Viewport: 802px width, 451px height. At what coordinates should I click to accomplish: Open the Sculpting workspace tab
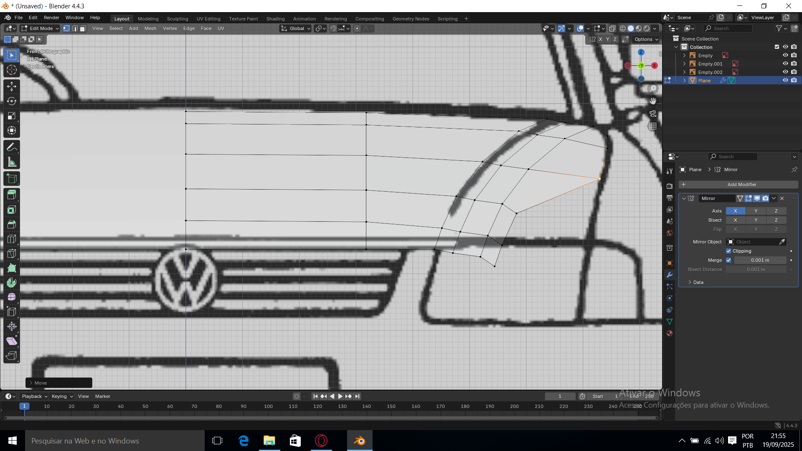coord(178,19)
